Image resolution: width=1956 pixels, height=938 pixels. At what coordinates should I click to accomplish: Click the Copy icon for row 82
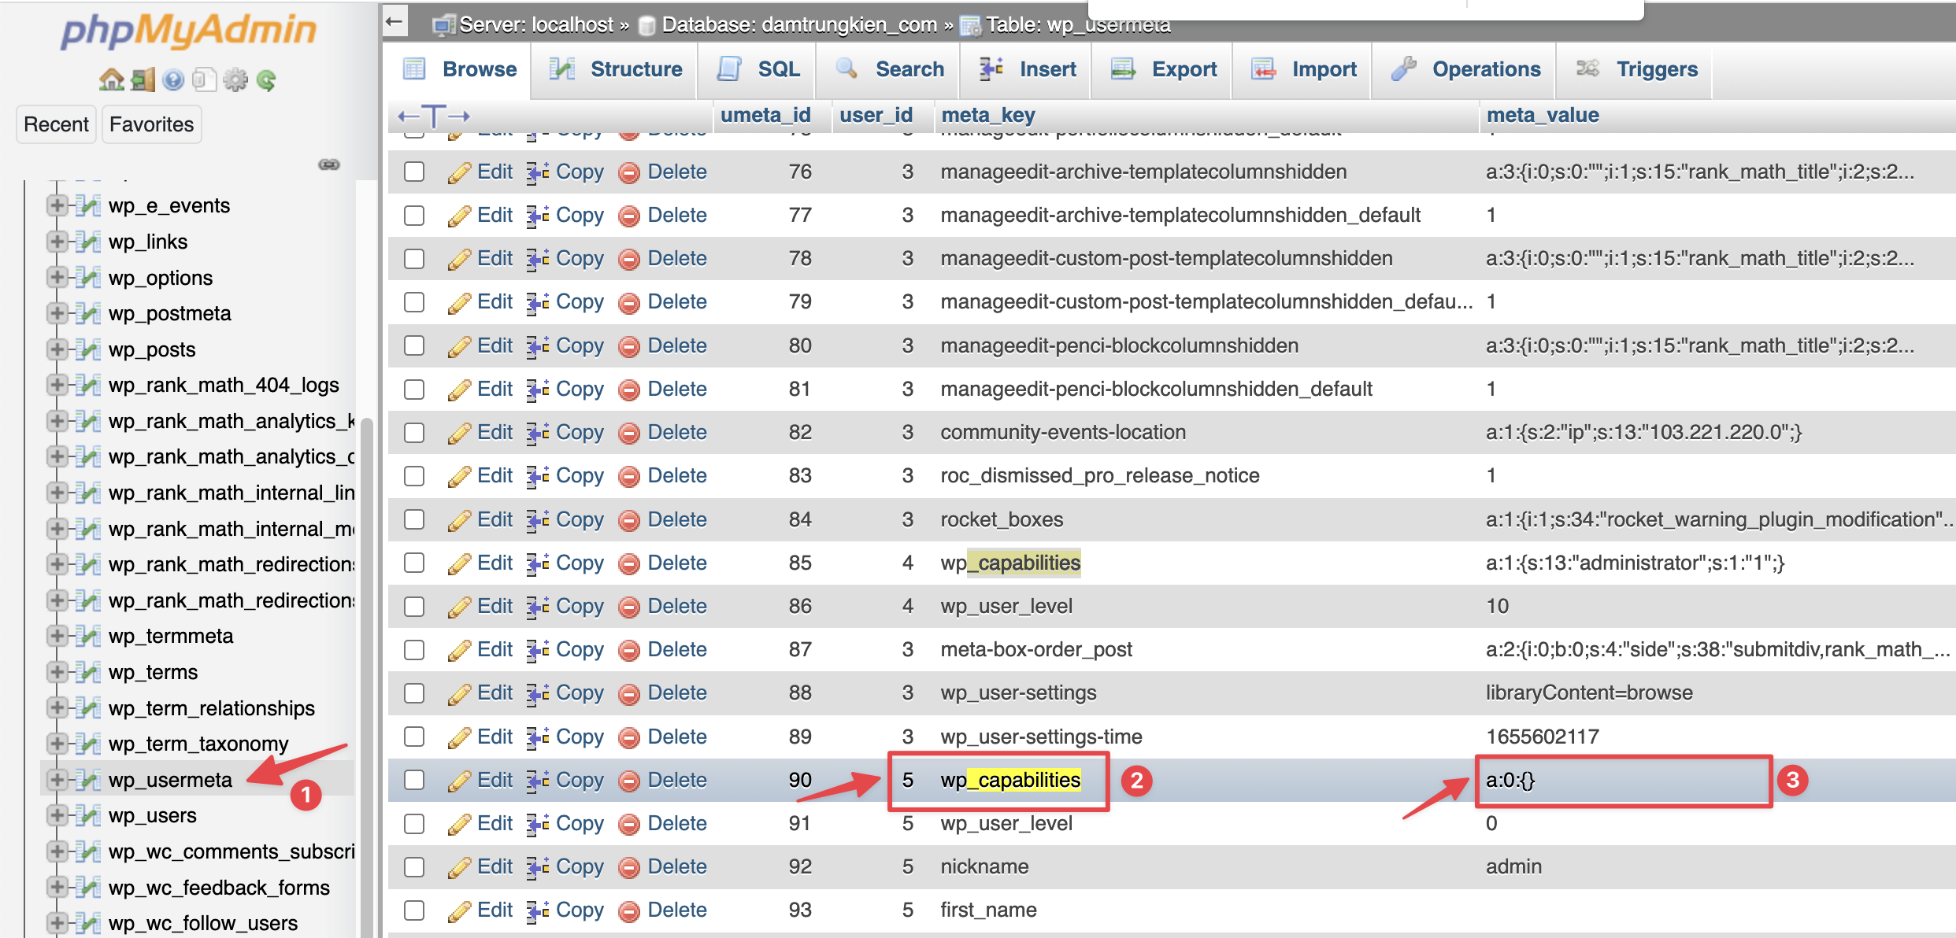coord(538,433)
